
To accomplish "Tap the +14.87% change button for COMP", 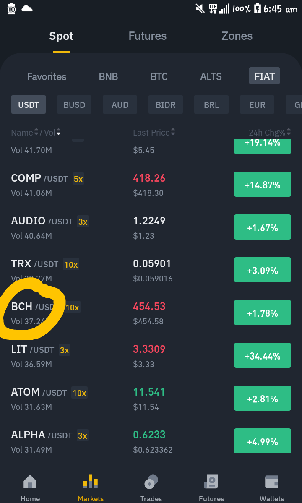I will (x=263, y=184).
